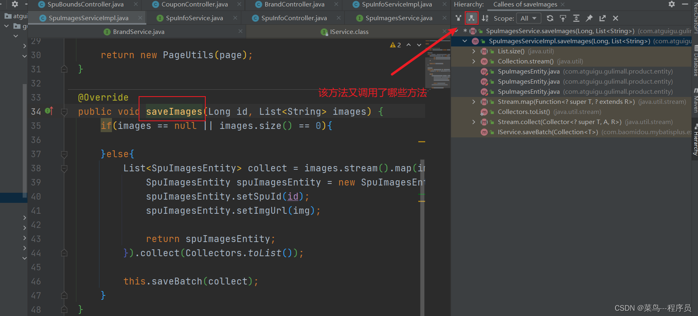Viewport: 698px width, 316px height.
Task: Toggle callee methods hierarchy view
Action: coord(471,18)
